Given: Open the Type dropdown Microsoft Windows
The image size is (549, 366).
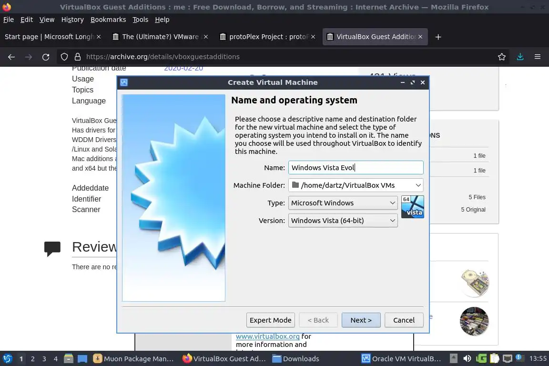Looking at the screenshot, I should coord(343,203).
